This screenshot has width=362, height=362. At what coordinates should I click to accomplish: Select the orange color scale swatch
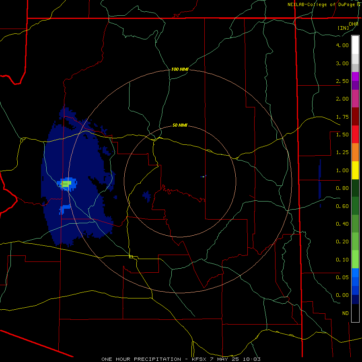click(355, 152)
